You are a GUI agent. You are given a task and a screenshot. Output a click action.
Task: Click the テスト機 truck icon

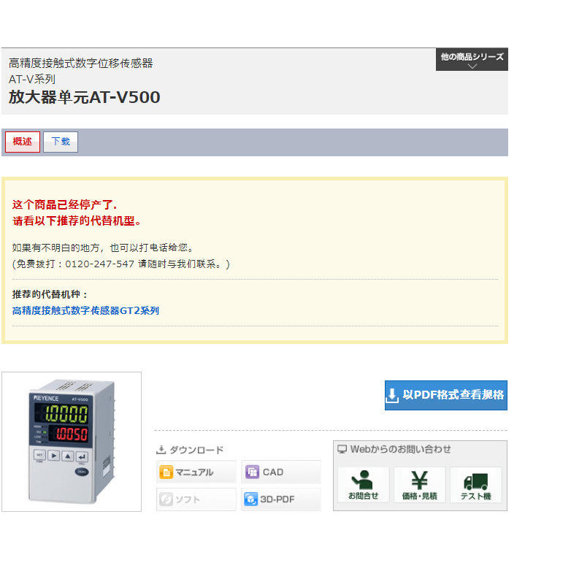coord(475,485)
